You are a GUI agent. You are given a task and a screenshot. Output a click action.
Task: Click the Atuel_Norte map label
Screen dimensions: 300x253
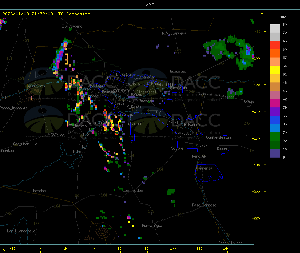[158, 112]
